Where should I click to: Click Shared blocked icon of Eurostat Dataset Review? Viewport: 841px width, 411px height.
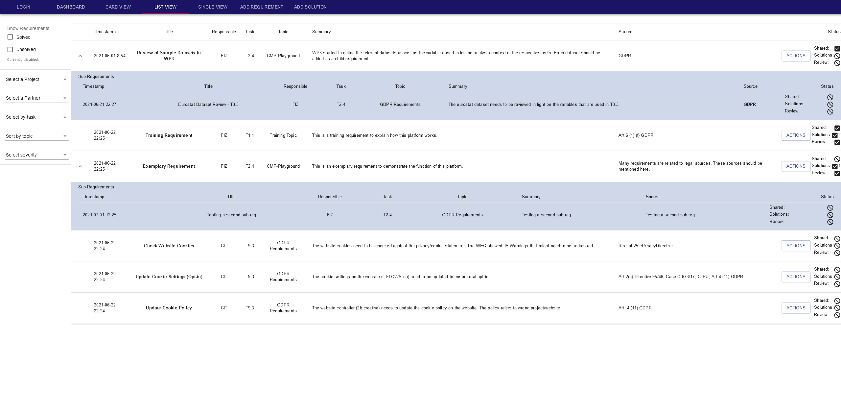[830, 97]
